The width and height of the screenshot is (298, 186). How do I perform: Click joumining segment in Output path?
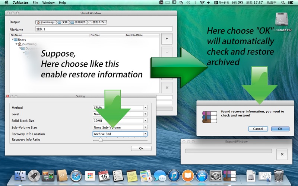click(x=45, y=22)
